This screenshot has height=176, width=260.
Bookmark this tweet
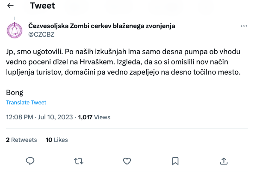pyautogui.click(x=175, y=161)
